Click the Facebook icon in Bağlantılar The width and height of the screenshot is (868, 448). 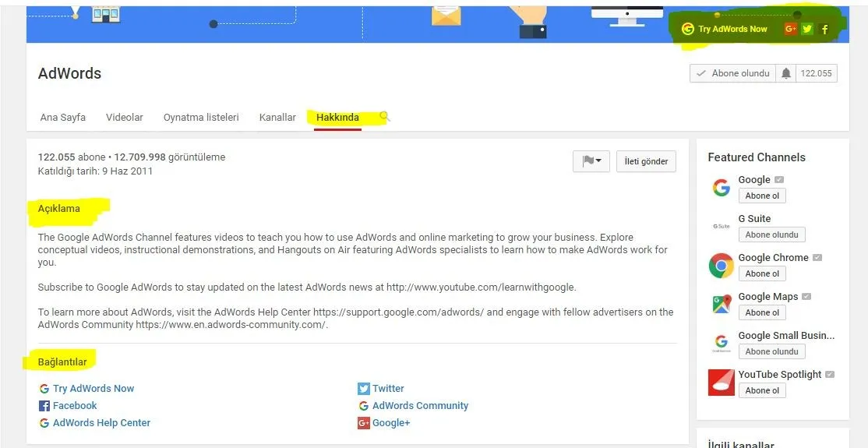coord(44,406)
